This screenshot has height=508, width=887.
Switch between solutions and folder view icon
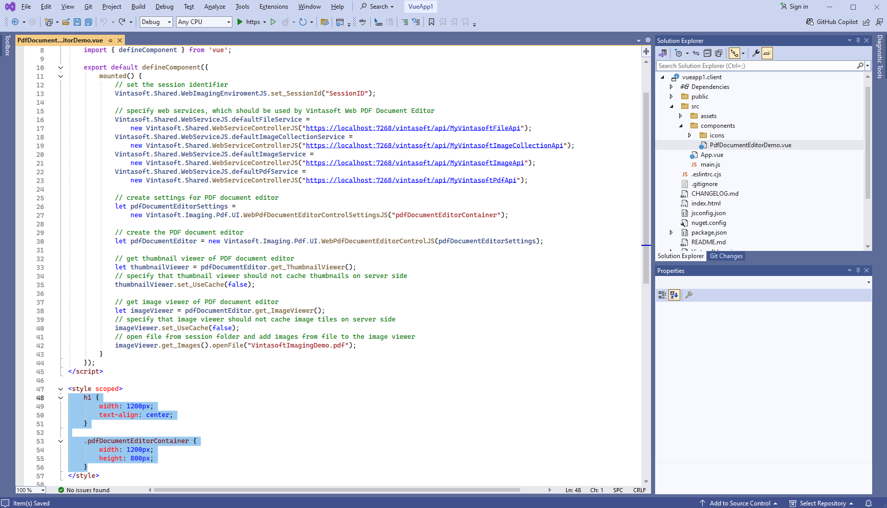[x=663, y=53]
